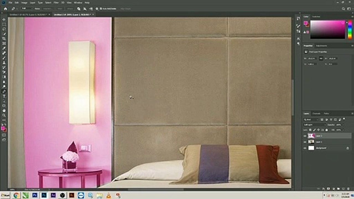Select the Crop tool

click(4, 39)
